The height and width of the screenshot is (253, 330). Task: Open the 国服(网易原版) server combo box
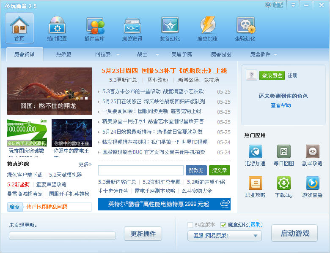click(225, 236)
